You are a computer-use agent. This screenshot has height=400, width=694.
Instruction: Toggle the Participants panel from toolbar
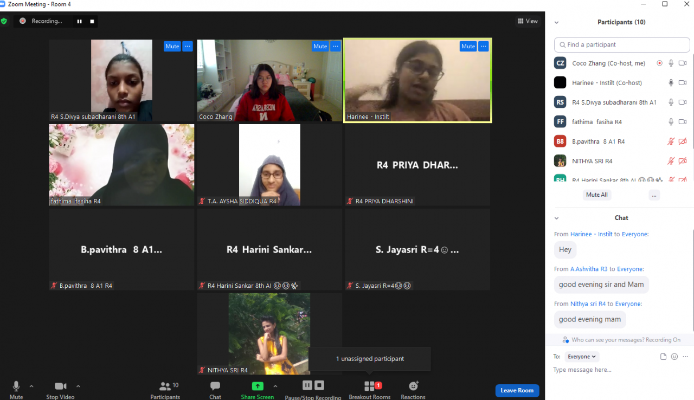coord(165,390)
